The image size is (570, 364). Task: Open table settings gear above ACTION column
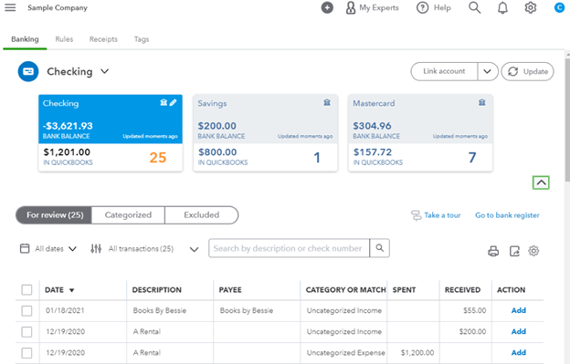(533, 250)
